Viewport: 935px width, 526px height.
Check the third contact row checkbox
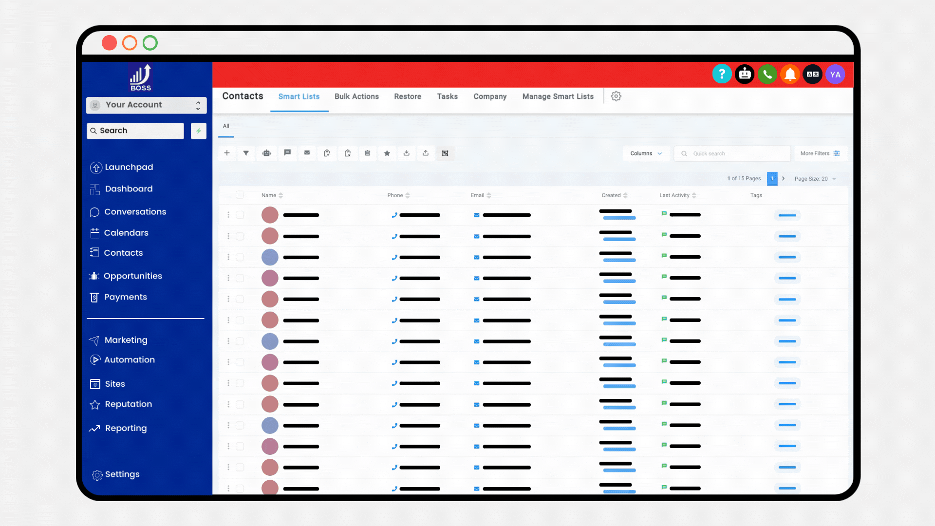click(x=240, y=257)
